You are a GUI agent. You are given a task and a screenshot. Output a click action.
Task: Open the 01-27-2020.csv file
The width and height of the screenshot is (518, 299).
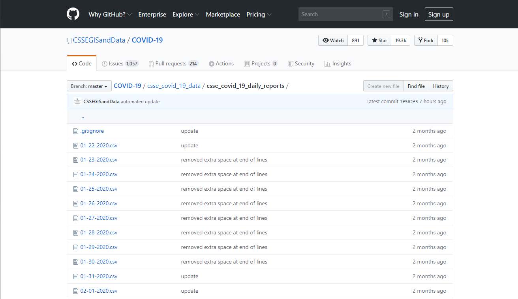tap(99, 218)
